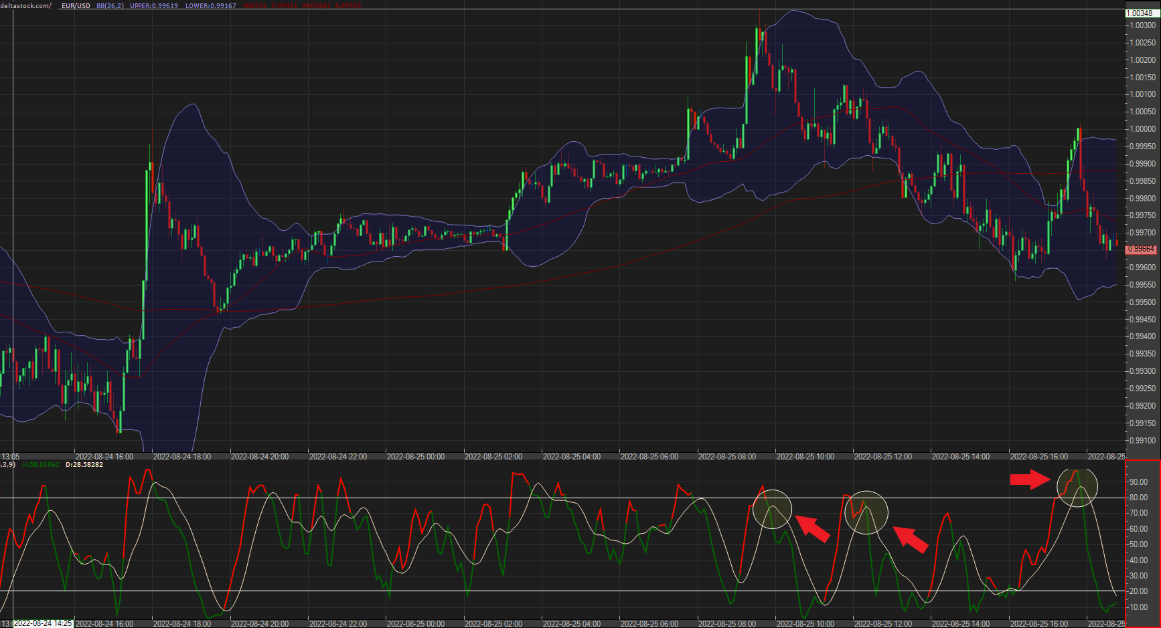This screenshot has width=1161, height=628.
Task: Click 2022-08-25 04:00 on the stochastic panel time axis
Action: pyautogui.click(x=572, y=623)
